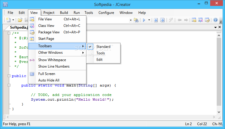The width and height of the screenshot is (225, 129).
Task: Open the Project menu
Action: coord(49,13)
